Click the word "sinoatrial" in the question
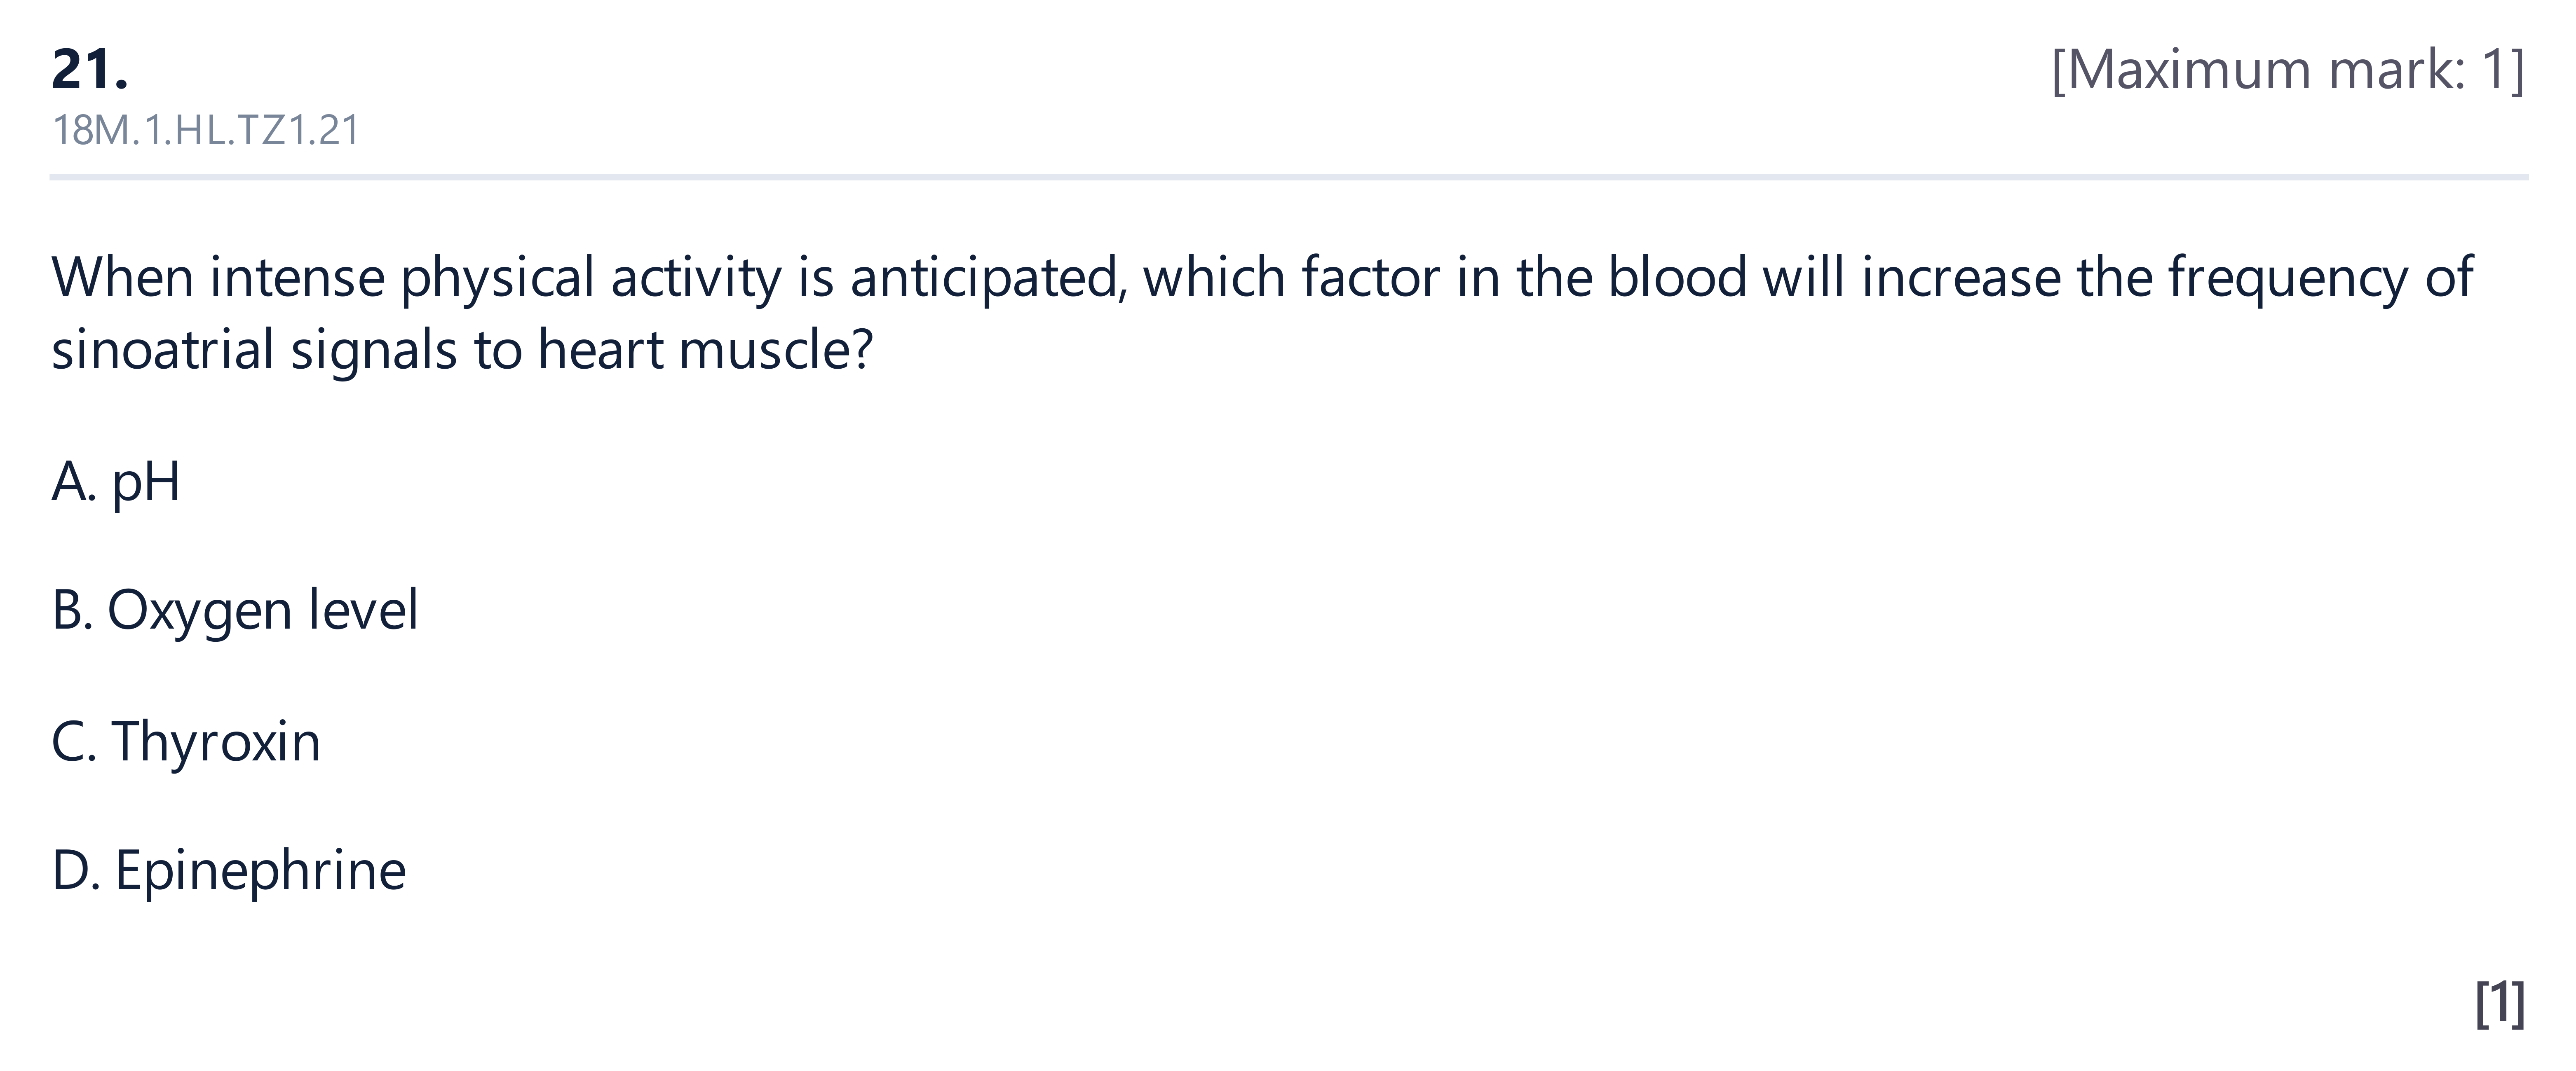Screen dimensions: 2576x1071 163,350
